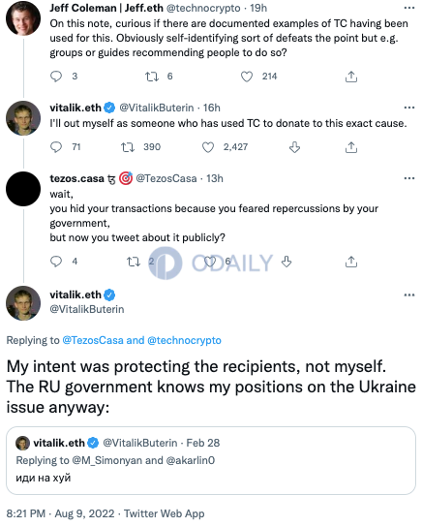Retweet vitalik.eth's tweet with 390 retweets
The image size is (422, 527).
click(128, 147)
